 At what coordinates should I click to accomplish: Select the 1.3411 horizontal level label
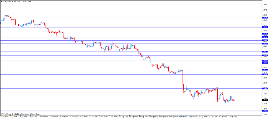[x=265, y=44]
